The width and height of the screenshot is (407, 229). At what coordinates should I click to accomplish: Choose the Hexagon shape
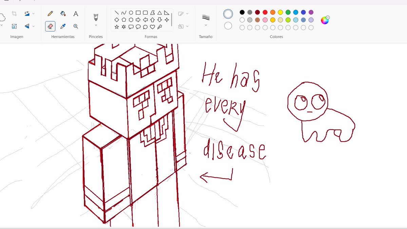pos(131,20)
